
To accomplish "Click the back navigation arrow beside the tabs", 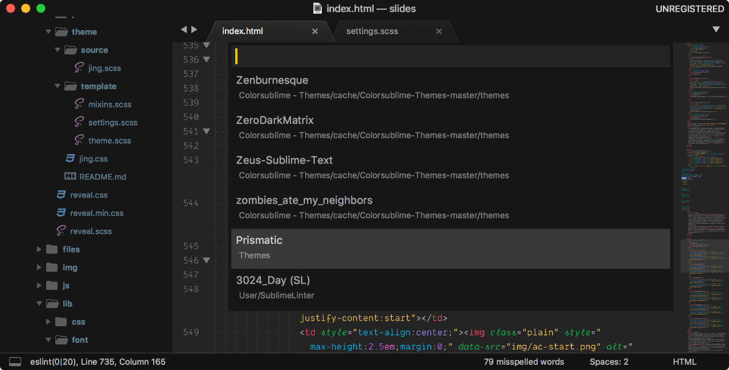I will tap(183, 28).
